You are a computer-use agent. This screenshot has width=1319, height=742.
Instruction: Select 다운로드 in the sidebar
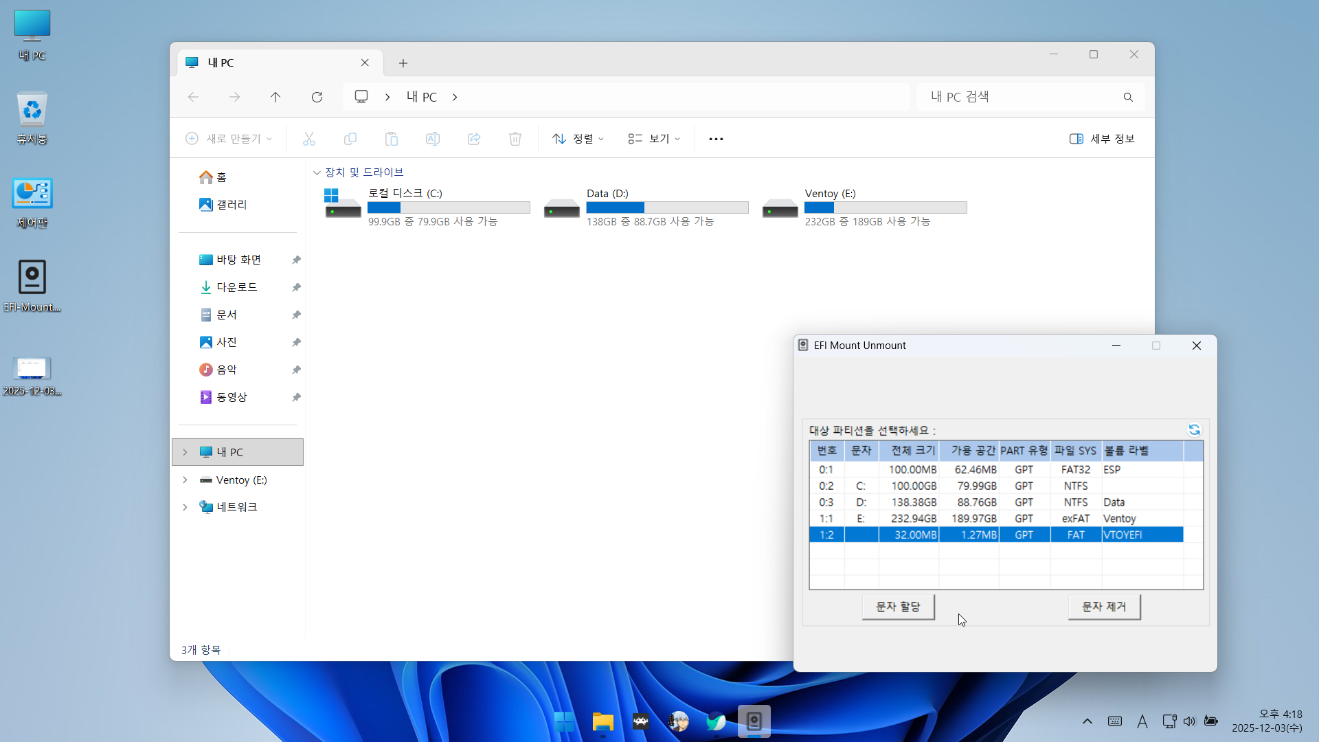237,287
